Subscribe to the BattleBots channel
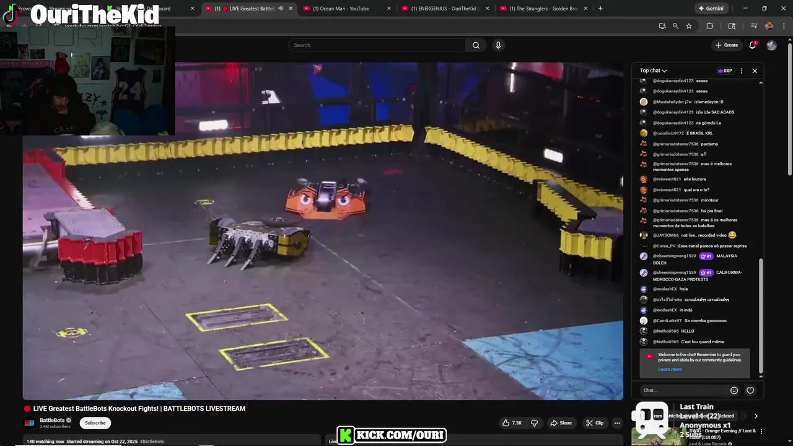 95,423
